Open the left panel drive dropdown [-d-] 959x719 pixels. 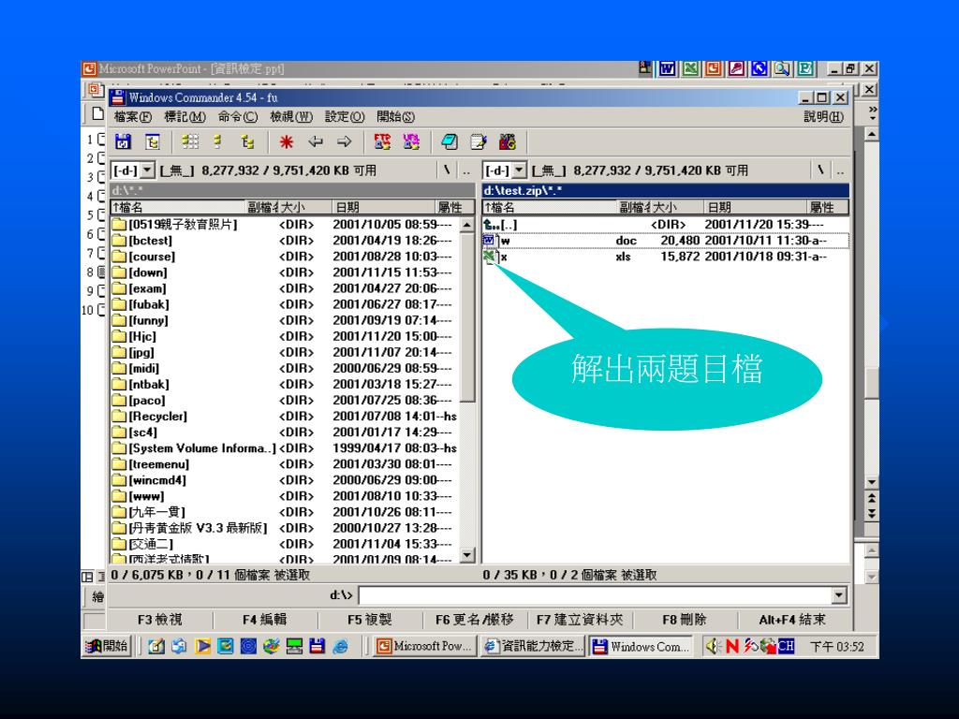[x=147, y=170]
